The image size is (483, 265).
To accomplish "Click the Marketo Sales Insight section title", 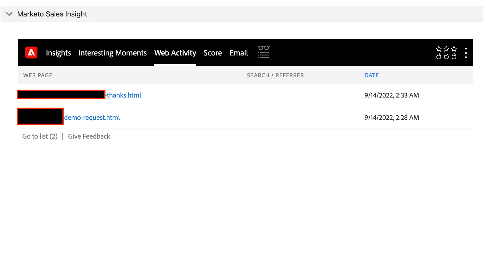I will [52, 14].
